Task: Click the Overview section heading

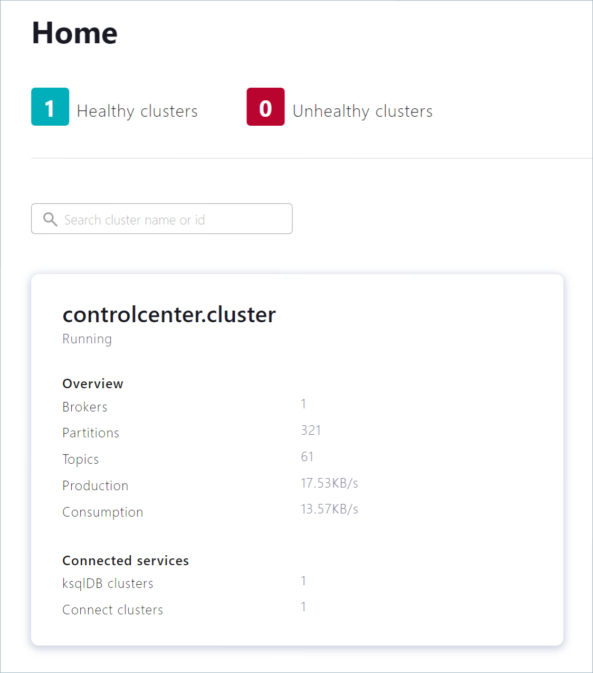Action: point(93,384)
